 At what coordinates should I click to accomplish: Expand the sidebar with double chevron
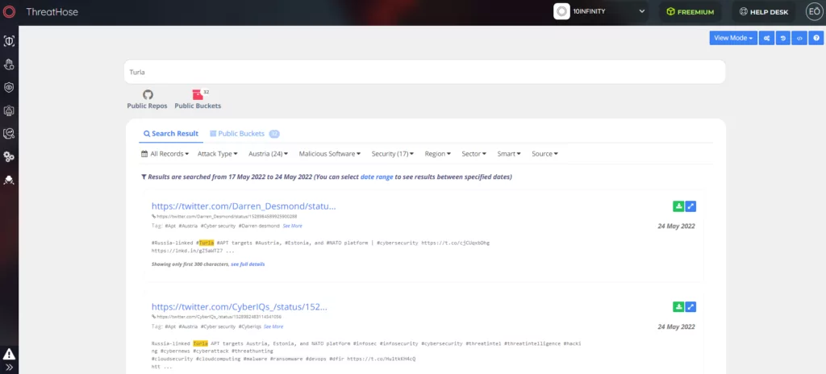[x=9, y=368]
